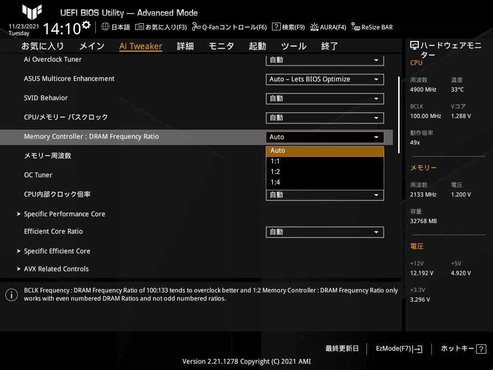Click CPU frequency value 4900 MHz
The height and width of the screenshot is (370, 493).
(423, 90)
